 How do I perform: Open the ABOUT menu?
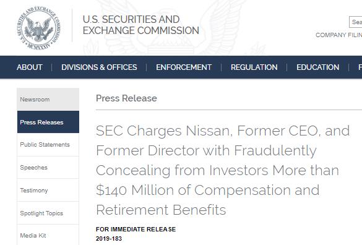(x=30, y=67)
